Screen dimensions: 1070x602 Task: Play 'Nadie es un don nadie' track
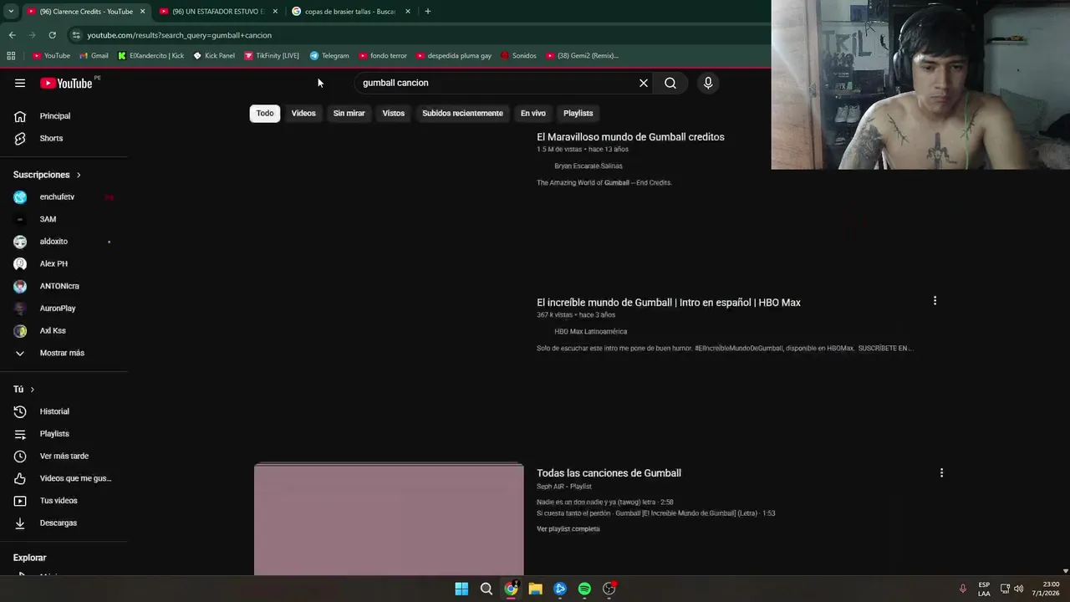point(605,503)
